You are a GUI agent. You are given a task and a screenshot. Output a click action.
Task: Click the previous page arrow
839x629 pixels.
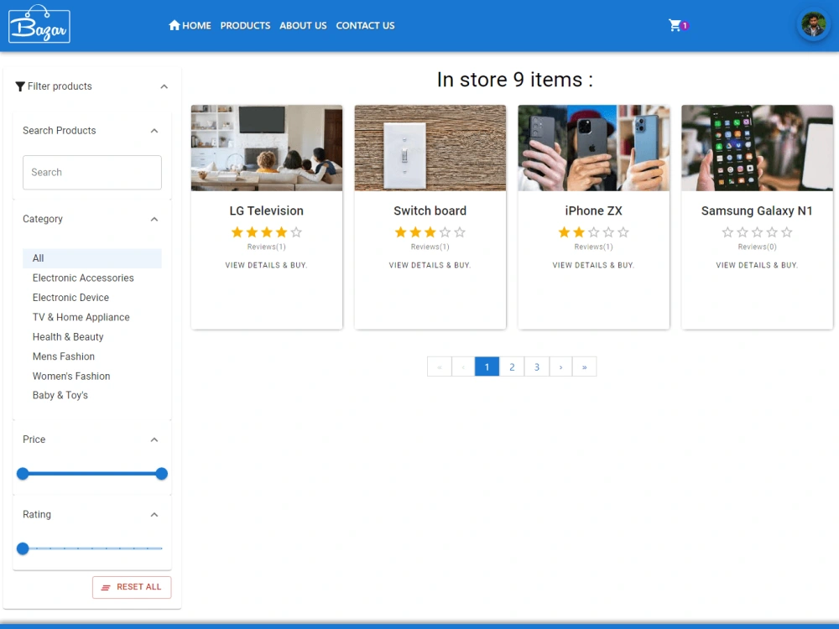[x=463, y=367]
